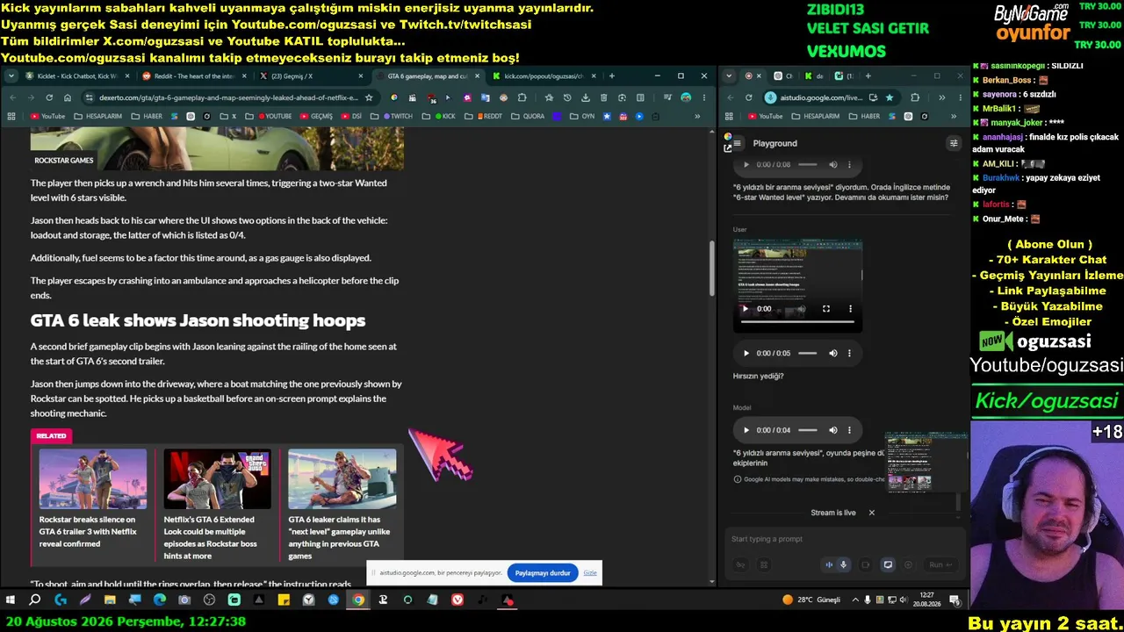Open the GTA 6 leaker claims related article

point(342,506)
